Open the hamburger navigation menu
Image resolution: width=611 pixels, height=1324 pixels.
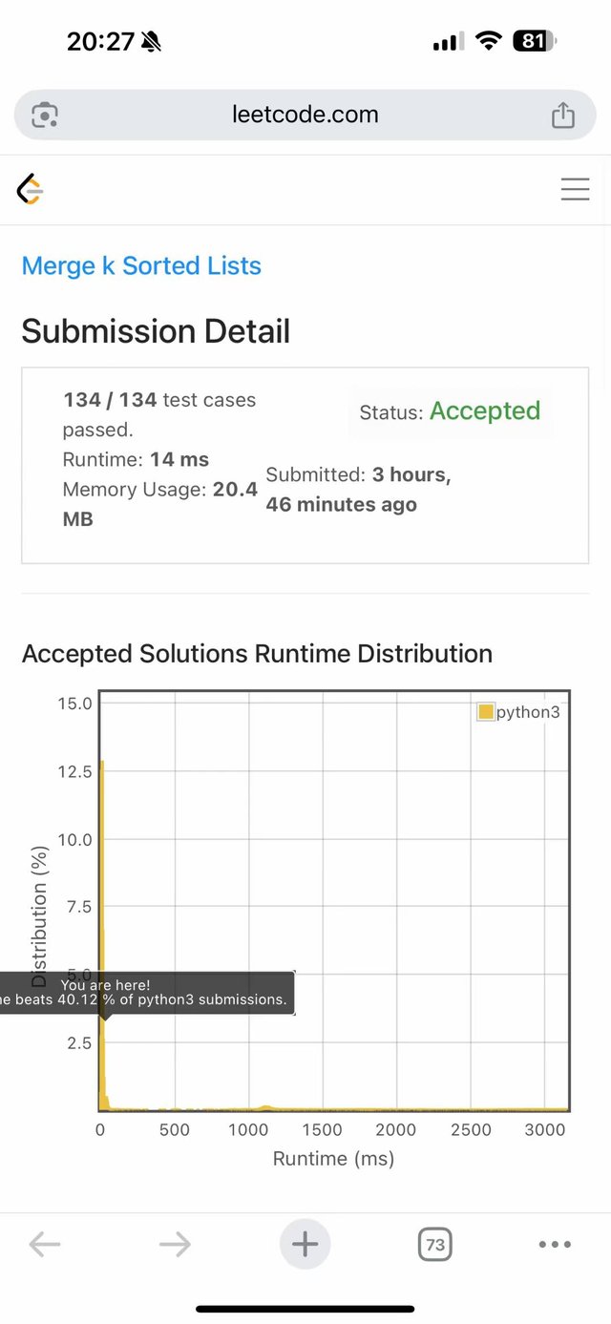tap(575, 189)
